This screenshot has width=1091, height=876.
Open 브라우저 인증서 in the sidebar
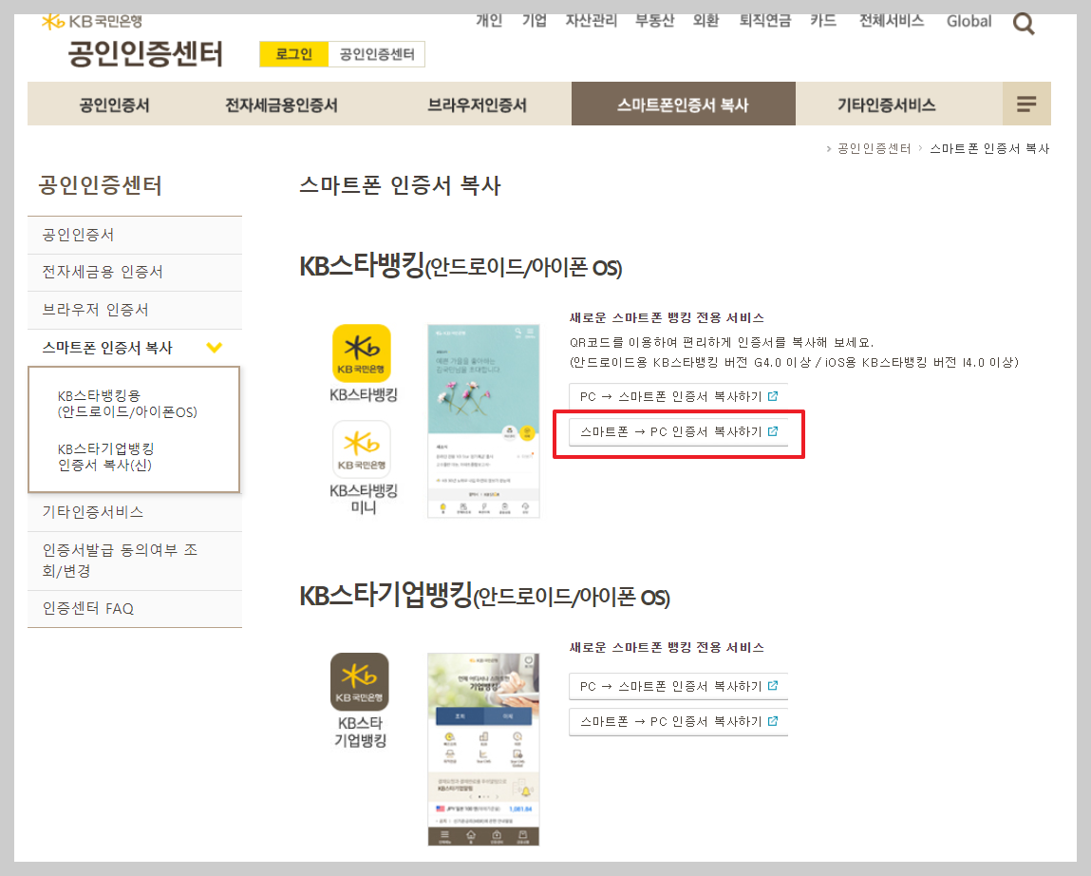(x=135, y=310)
